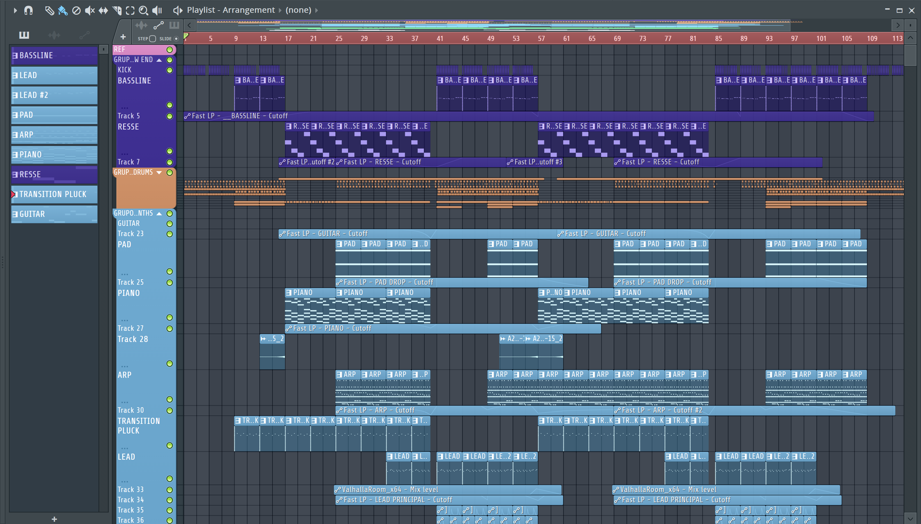Show automation clips icon in picker
921x524 pixels.
coord(84,35)
